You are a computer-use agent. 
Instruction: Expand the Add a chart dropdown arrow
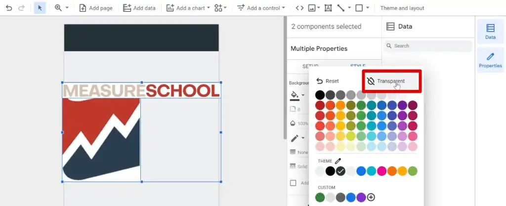tap(208, 8)
